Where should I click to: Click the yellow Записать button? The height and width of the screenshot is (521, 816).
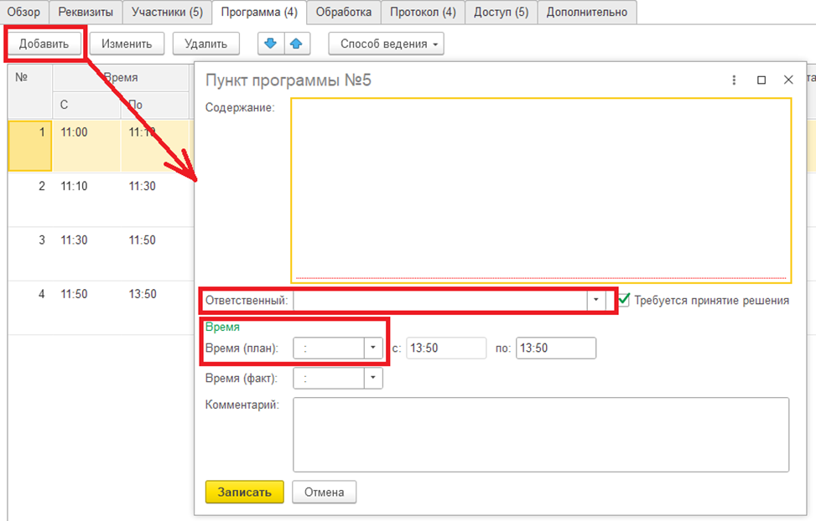[244, 492]
